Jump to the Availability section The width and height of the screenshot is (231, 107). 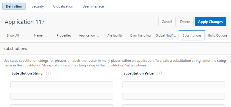[115, 35]
